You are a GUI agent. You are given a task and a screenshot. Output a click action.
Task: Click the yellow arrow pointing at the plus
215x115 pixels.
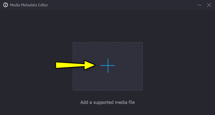click(75, 65)
